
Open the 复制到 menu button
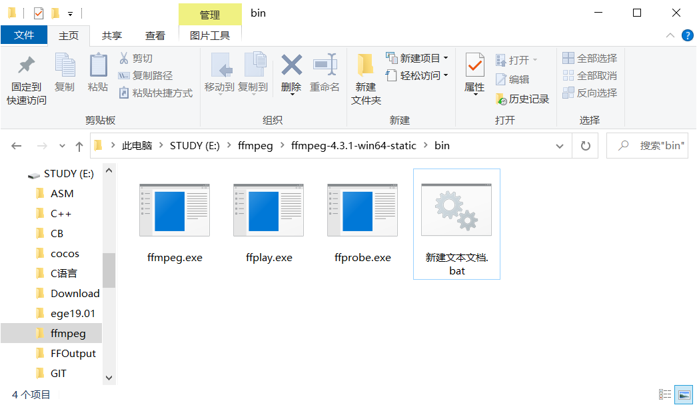tap(253, 73)
